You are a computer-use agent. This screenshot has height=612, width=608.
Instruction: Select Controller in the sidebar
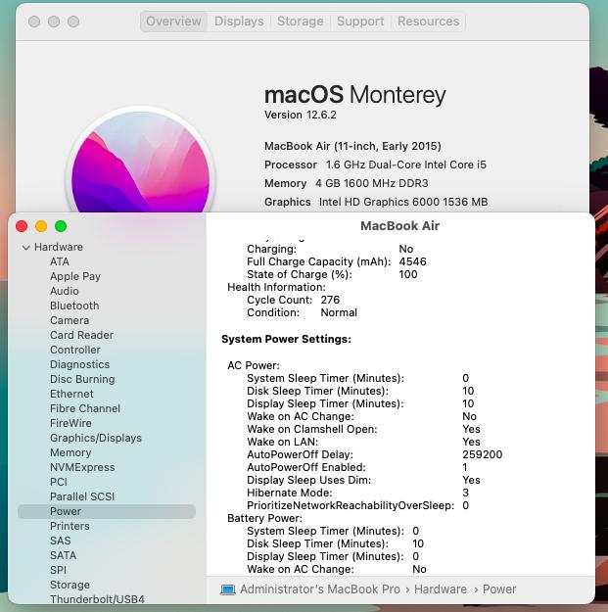click(x=75, y=350)
